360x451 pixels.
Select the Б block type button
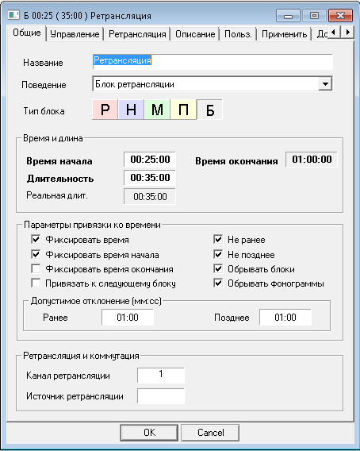pos(210,110)
